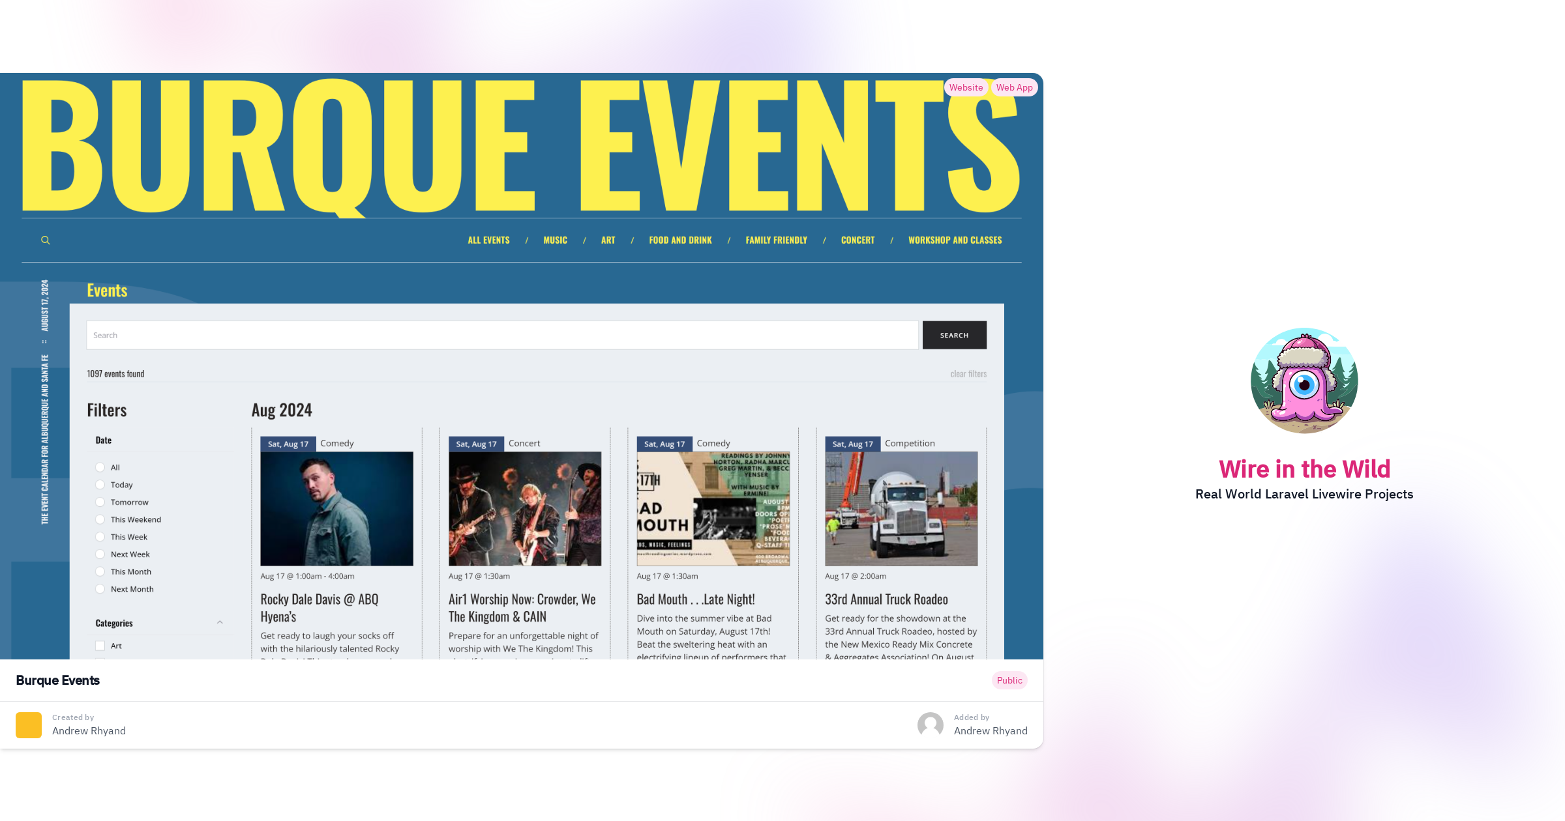Enable the Art category checkbox

pyautogui.click(x=100, y=645)
